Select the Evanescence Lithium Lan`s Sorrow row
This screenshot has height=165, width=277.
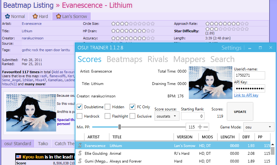click(x=173, y=145)
